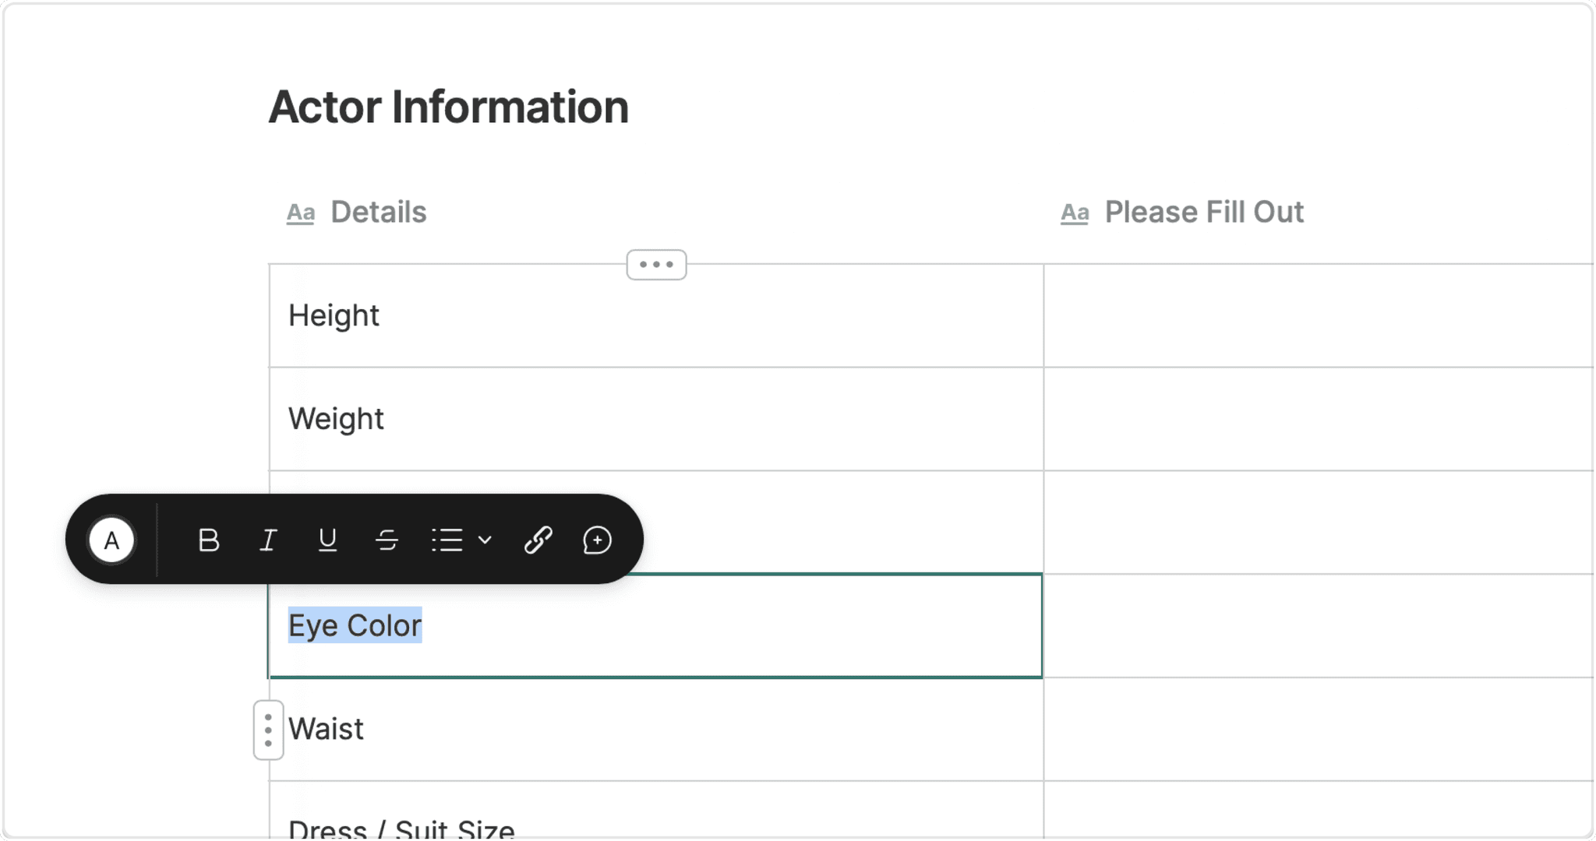
Task: Click the fill-in cell next to Height
Action: click(x=1317, y=315)
